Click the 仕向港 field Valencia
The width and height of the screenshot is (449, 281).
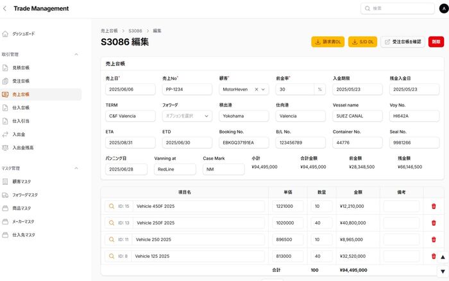pos(301,116)
